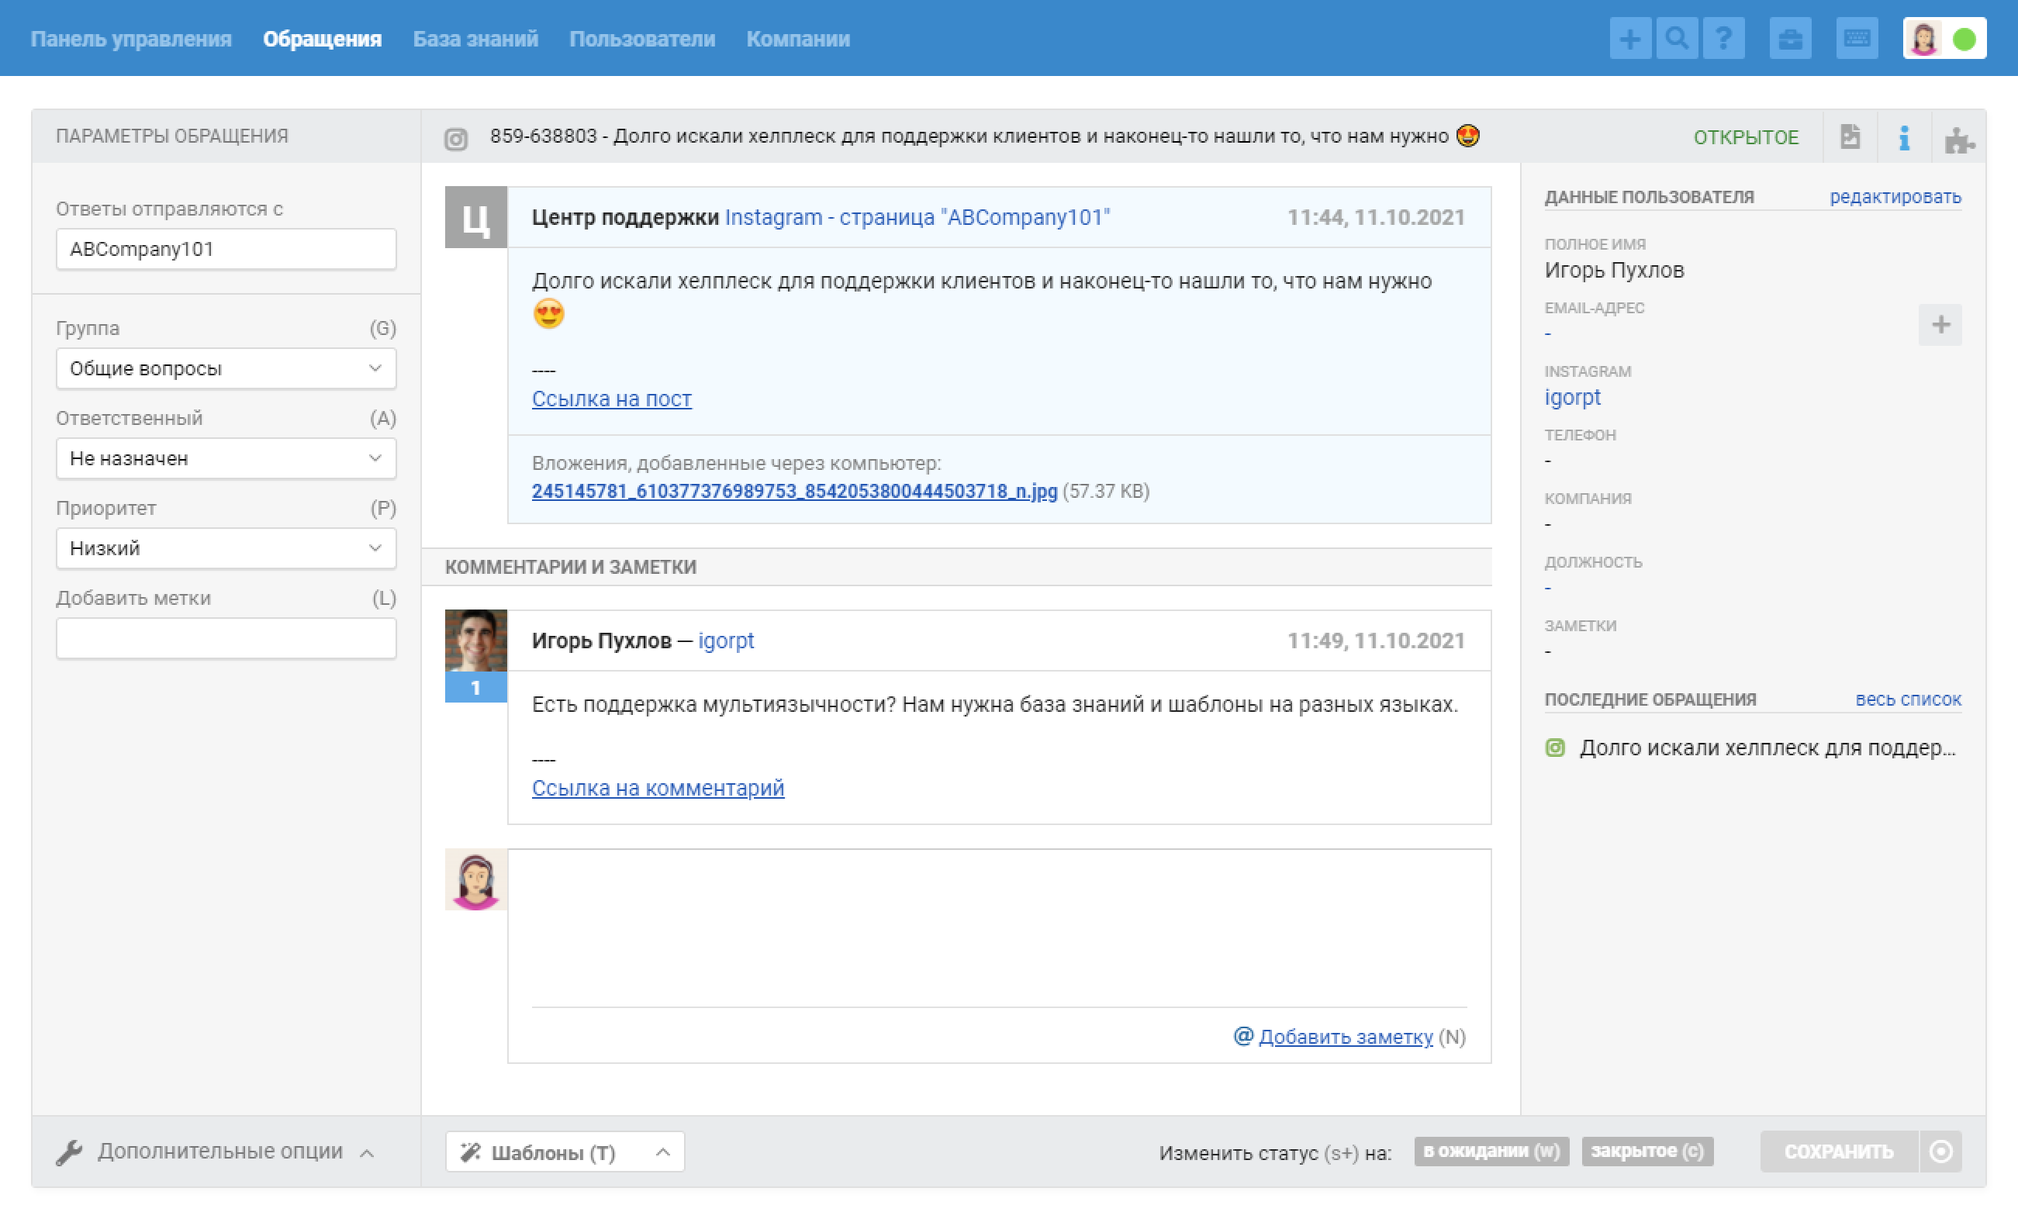Click the document export icon in ticket header
Screen dimensions: 2018x1219
pos(1851,136)
